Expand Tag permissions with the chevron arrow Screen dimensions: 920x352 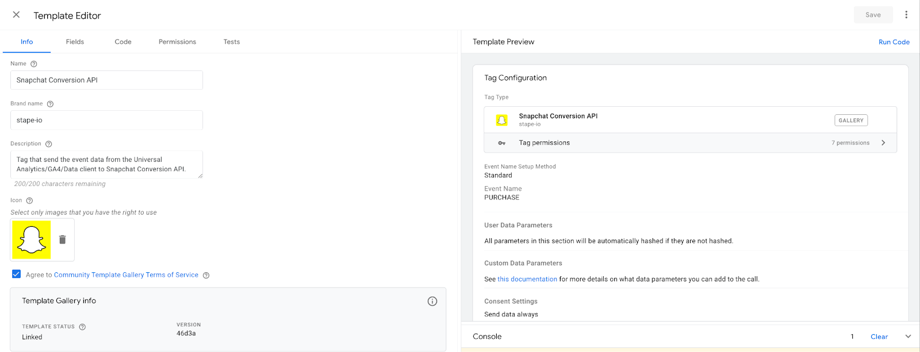coord(883,143)
